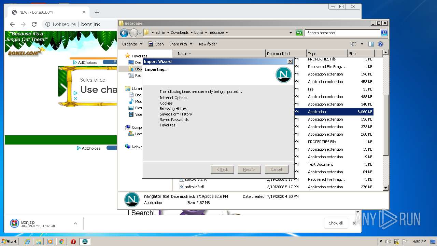Screen dimensions: 437x246
Task: Click the Cancel button in Import Wizard
Action: pyautogui.click(x=277, y=169)
